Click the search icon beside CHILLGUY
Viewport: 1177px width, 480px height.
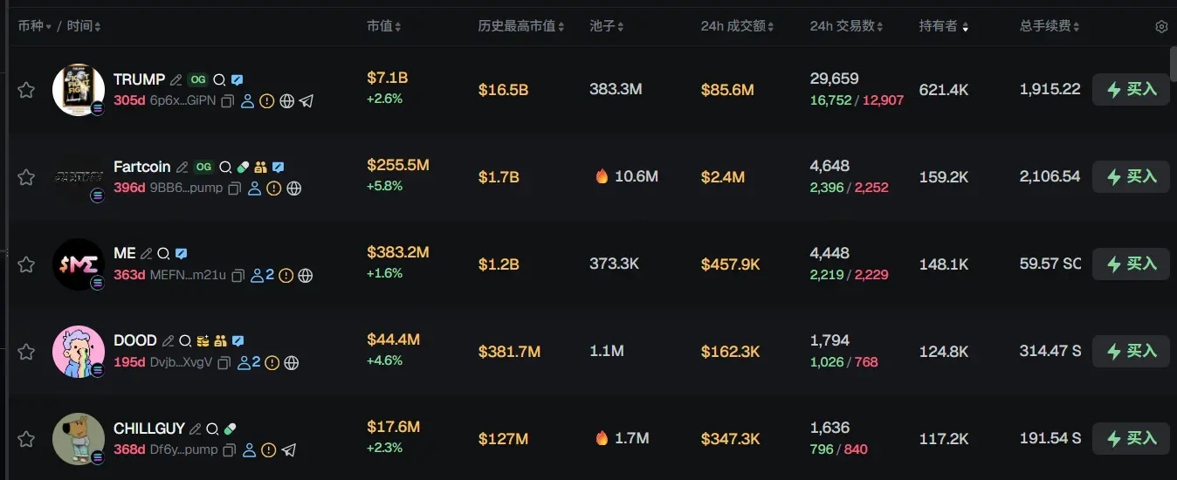point(211,429)
